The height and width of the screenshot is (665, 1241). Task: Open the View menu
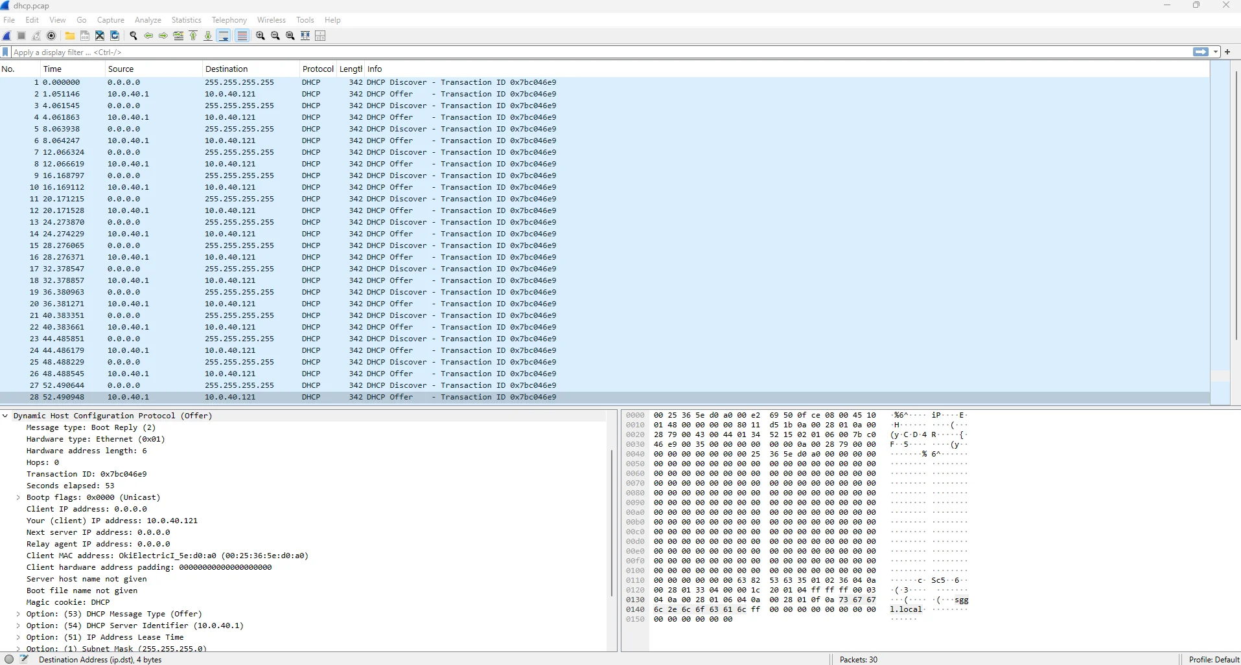coord(58,20)
